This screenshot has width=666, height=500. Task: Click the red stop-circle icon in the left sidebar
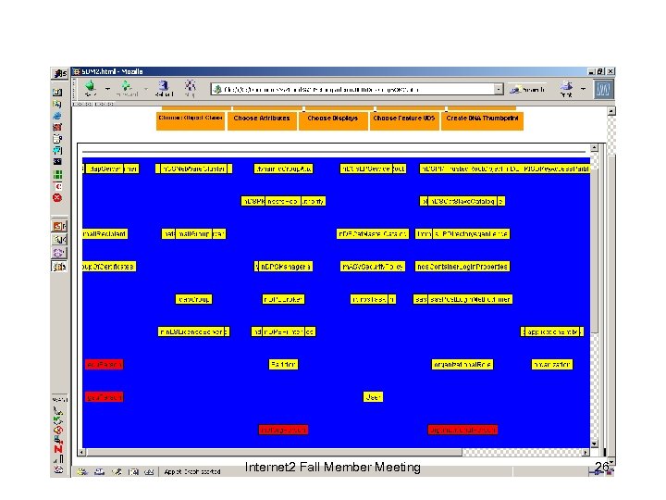57,198
